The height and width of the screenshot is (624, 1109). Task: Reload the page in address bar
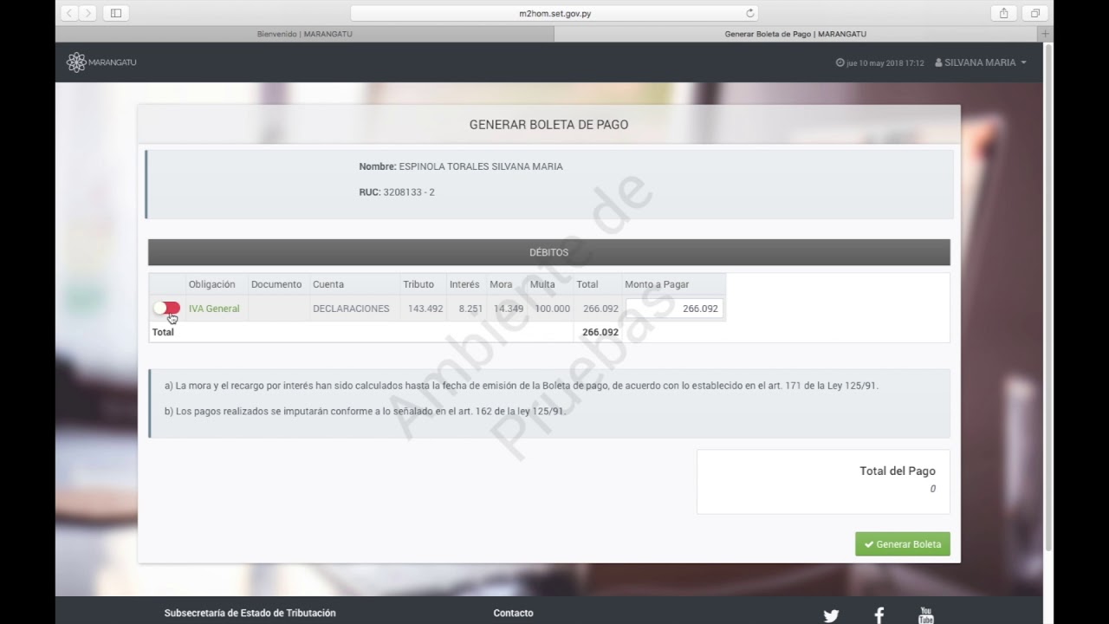tap(750, 13)
